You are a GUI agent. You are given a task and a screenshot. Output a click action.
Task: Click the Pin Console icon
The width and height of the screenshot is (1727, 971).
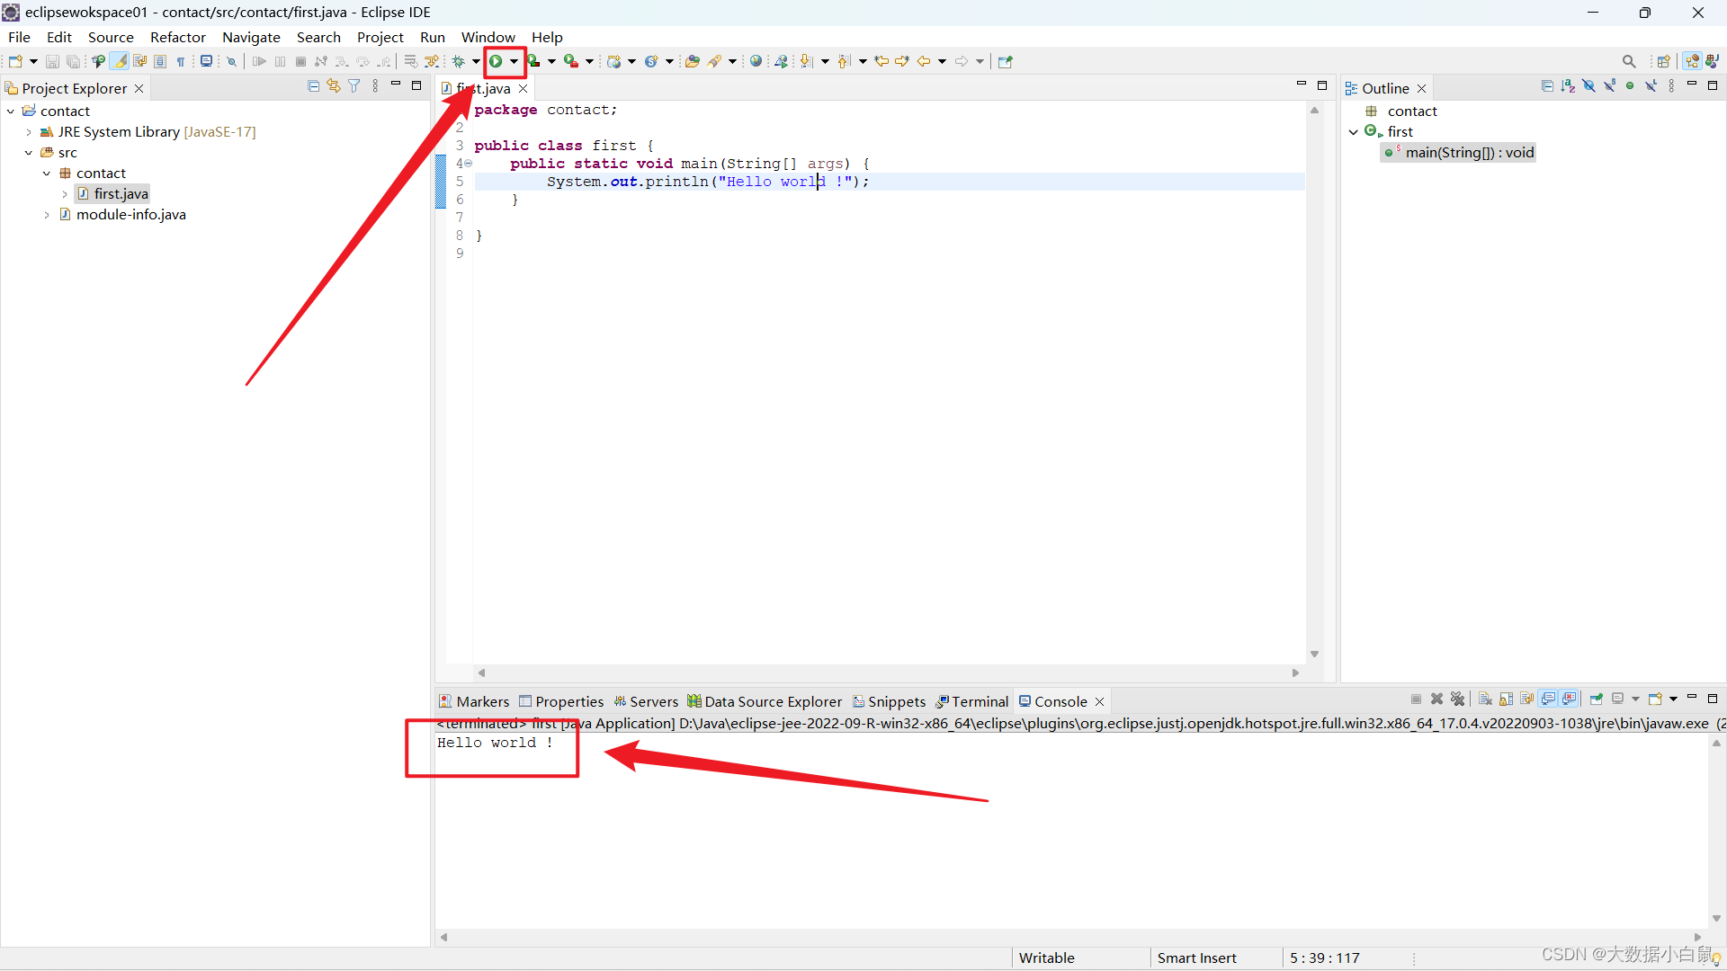[1597, 699]
